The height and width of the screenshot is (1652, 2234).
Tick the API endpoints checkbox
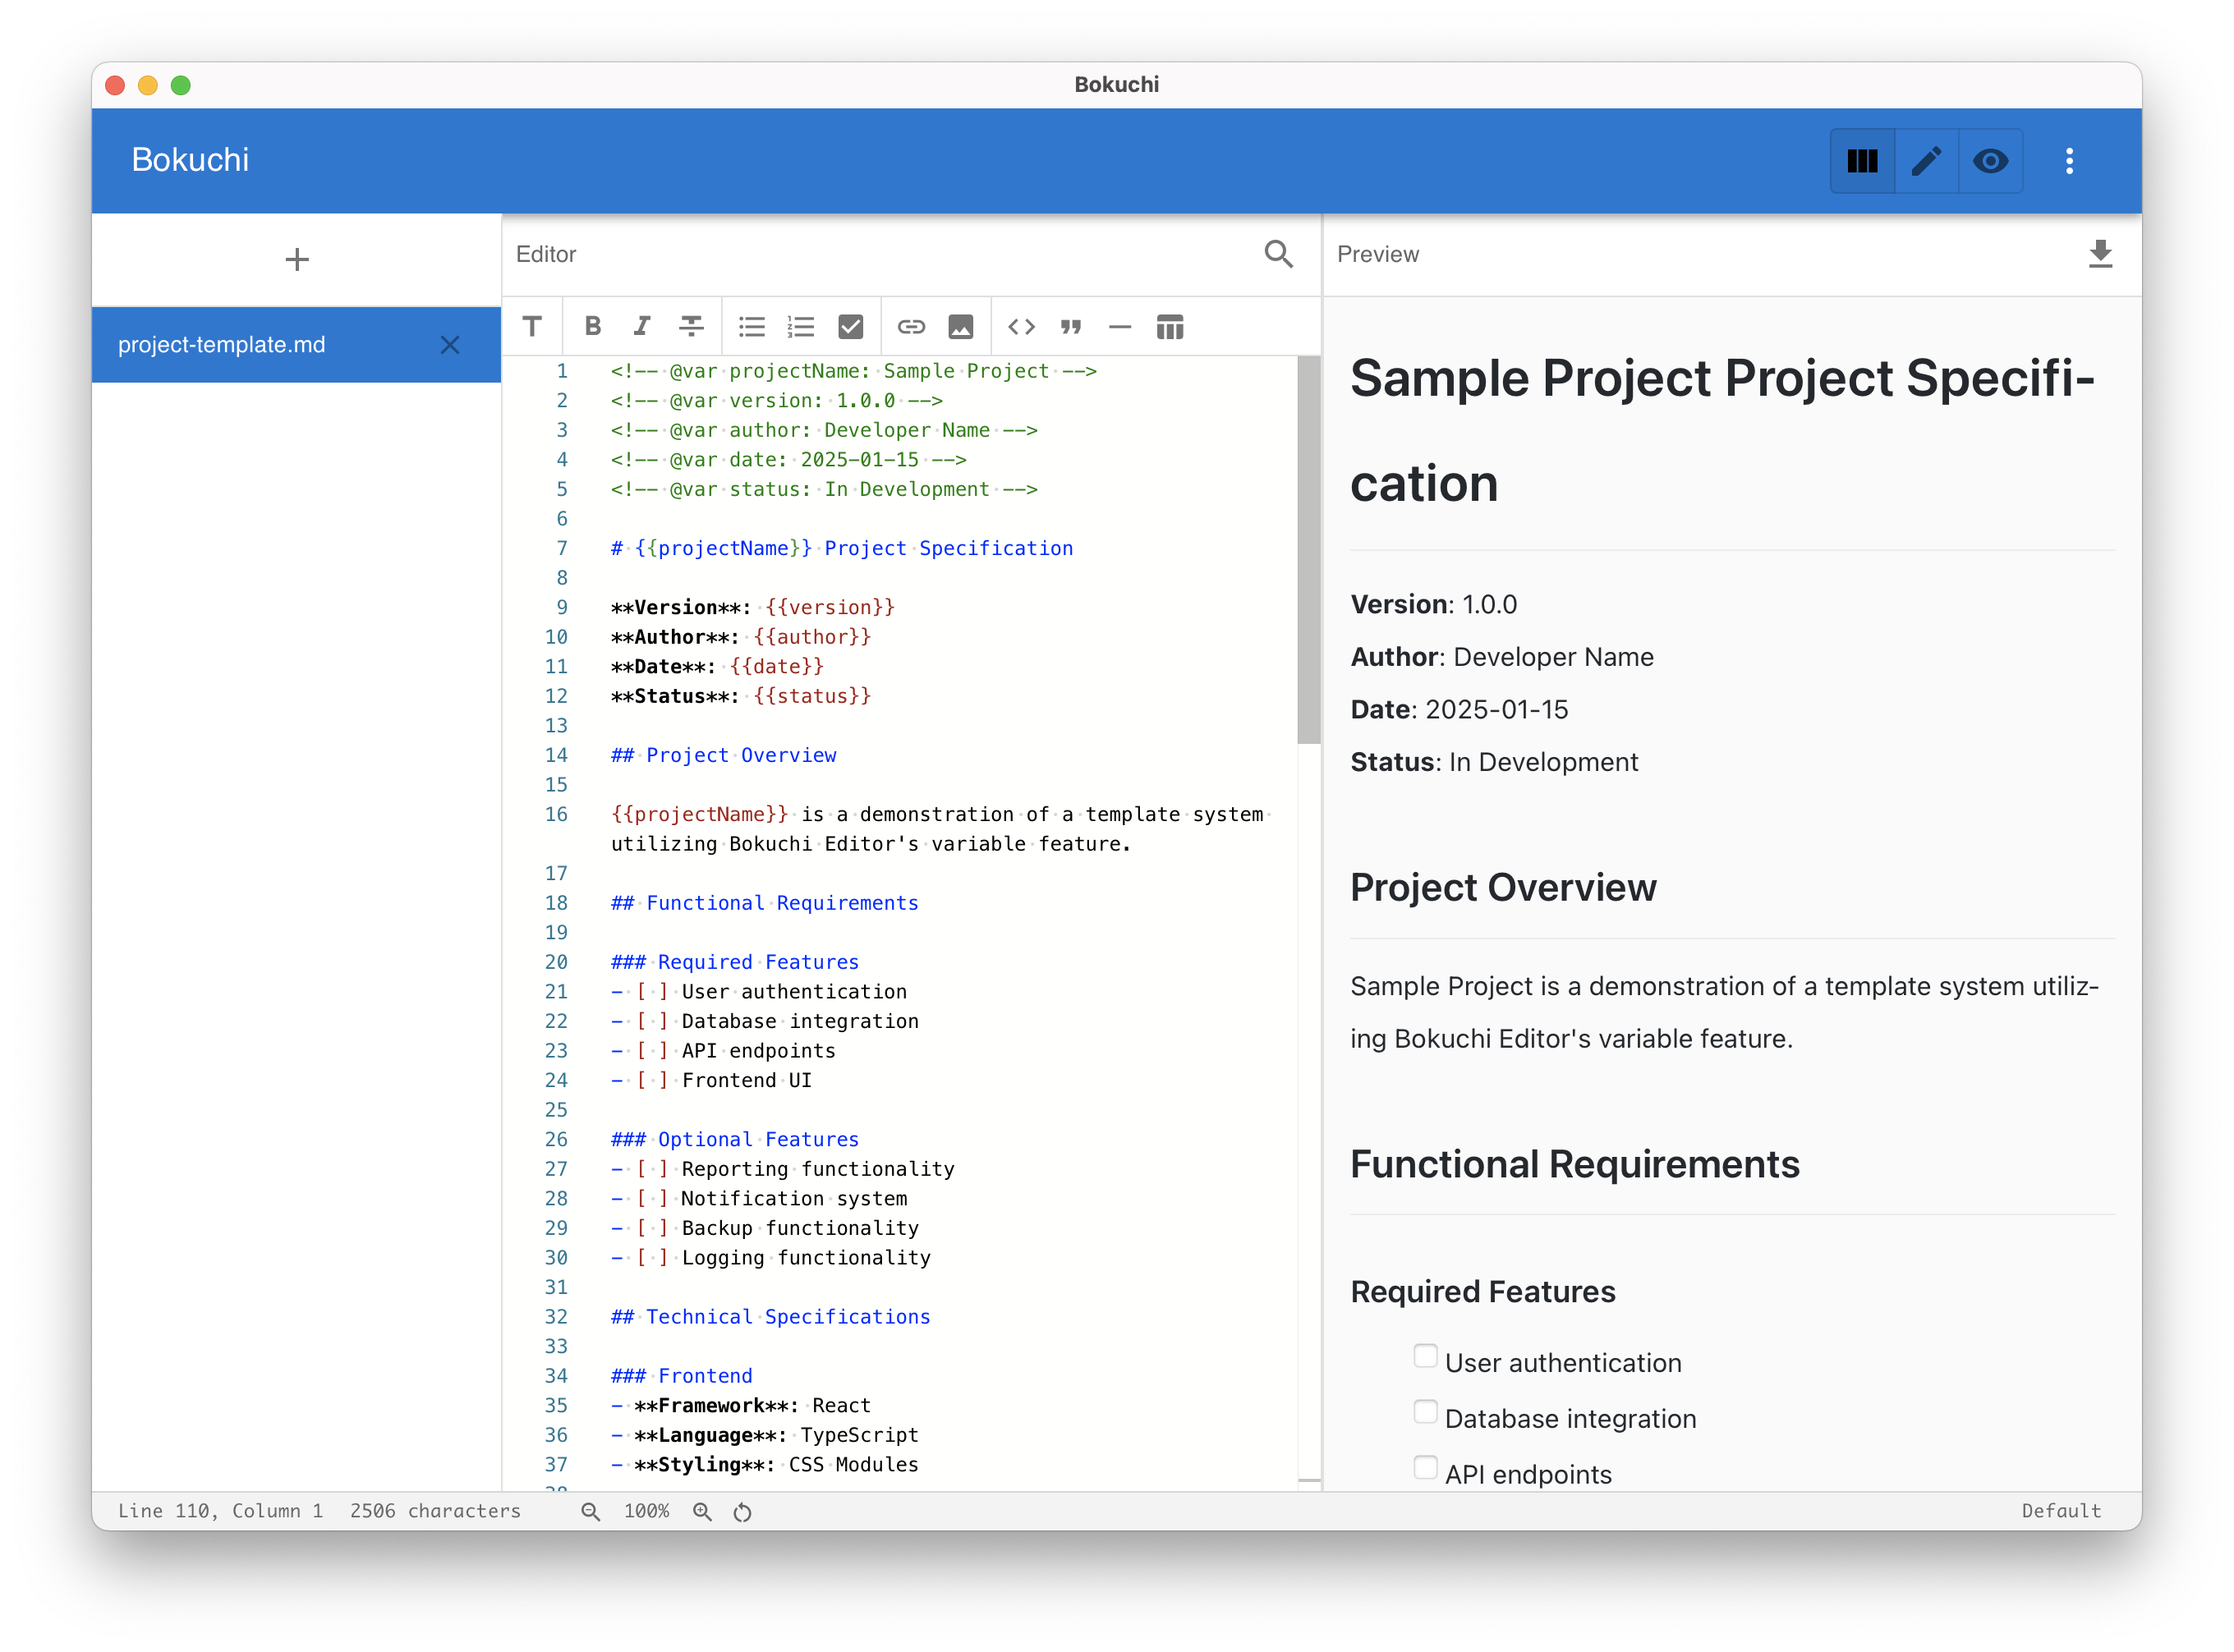pos(1425,1467)
